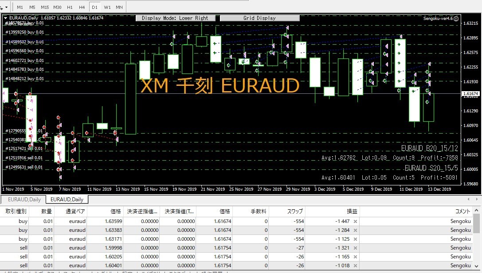Switch chart to M5 timeframe
Viewport: 482px width, 273px height.
(32, 7)
